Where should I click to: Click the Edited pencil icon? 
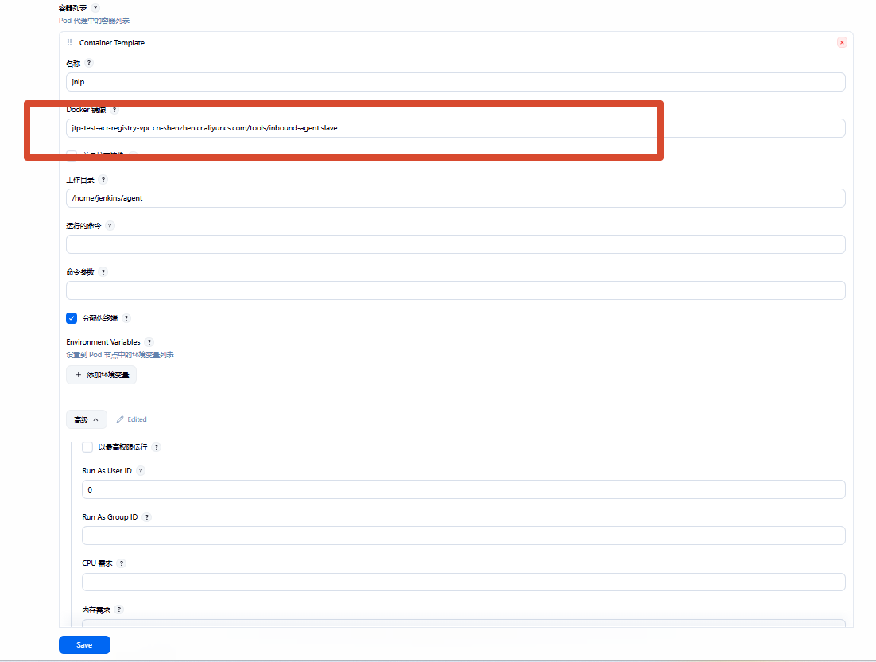click(x=120, y=419)
